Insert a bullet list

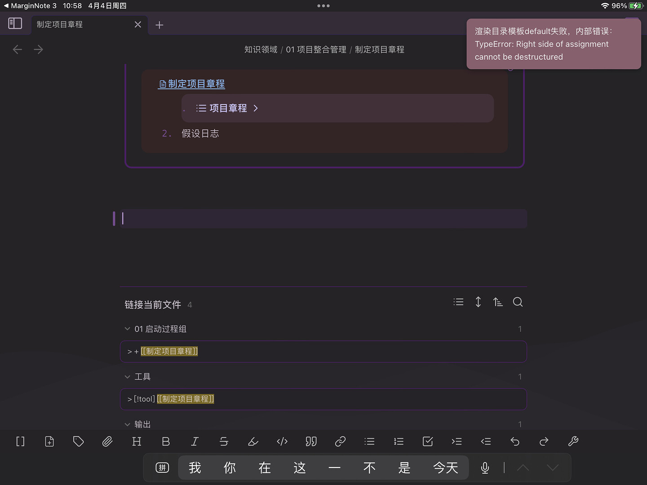pyautogui.click(x=369, y=441)
